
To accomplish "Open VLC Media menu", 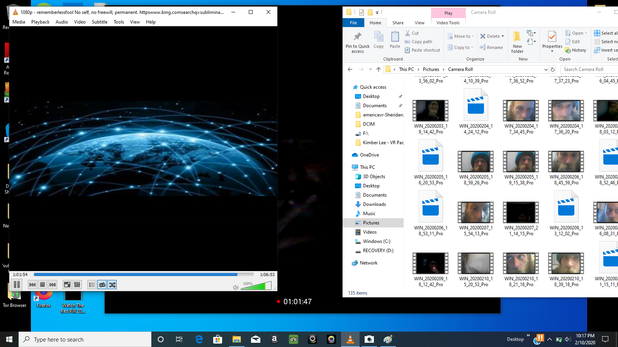I will coord(19,22).
